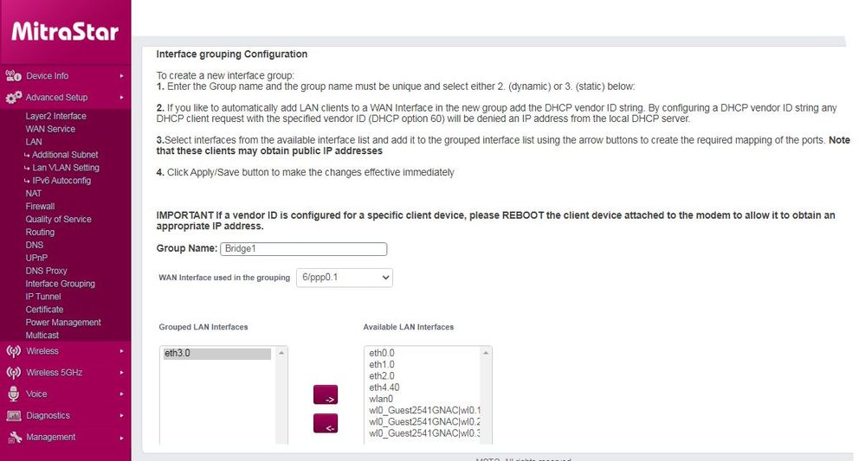Move interface left with the <- arrow button
This screenshot has height=461, width=865.
326,424
